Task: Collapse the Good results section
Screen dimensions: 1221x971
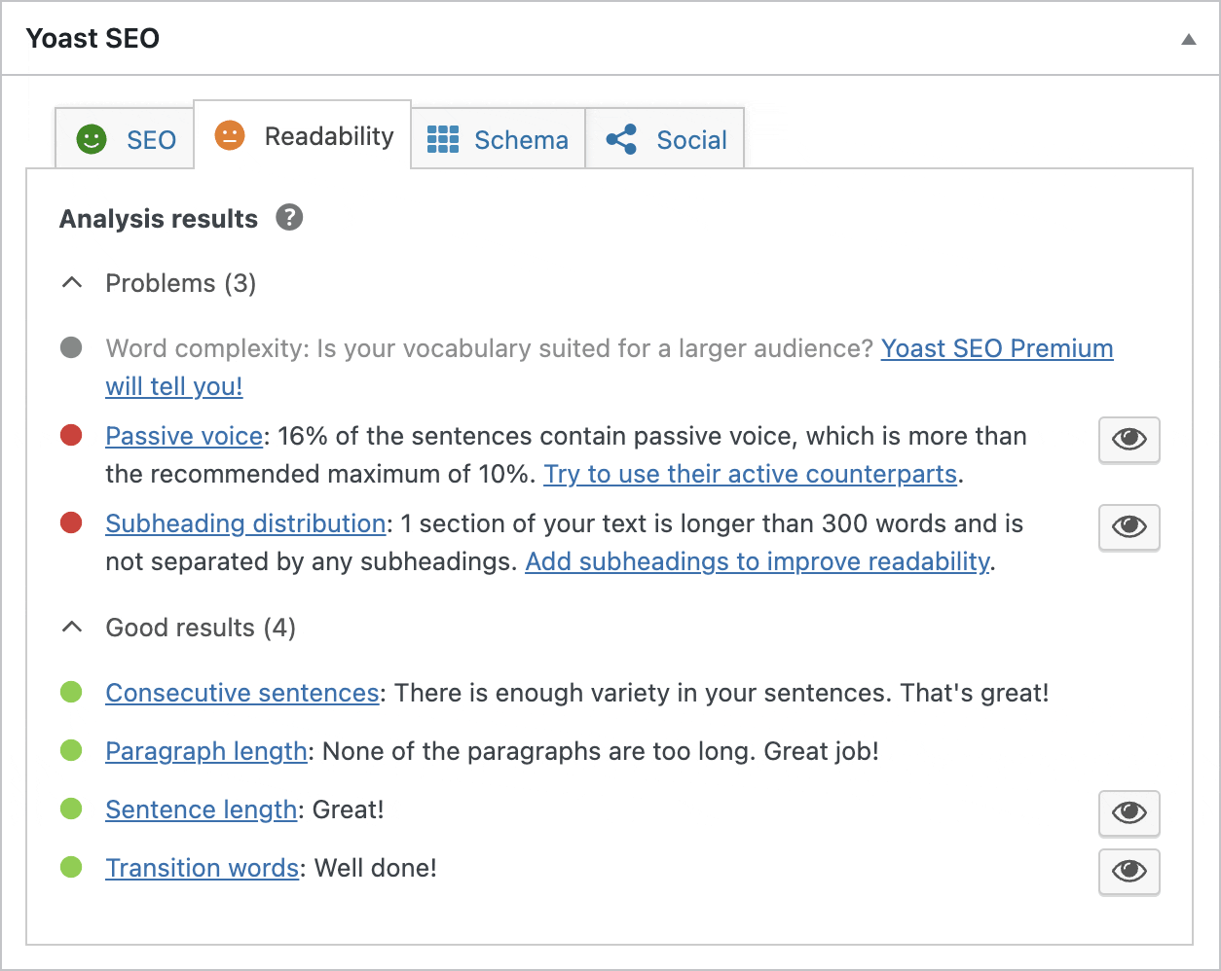Action: pyautogui.click(x=71, y=627)
